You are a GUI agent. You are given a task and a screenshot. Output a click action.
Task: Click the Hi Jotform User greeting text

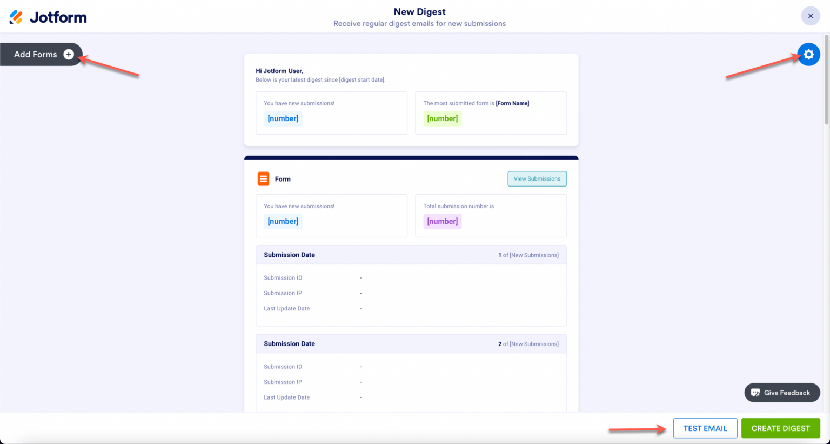(278, 71)
